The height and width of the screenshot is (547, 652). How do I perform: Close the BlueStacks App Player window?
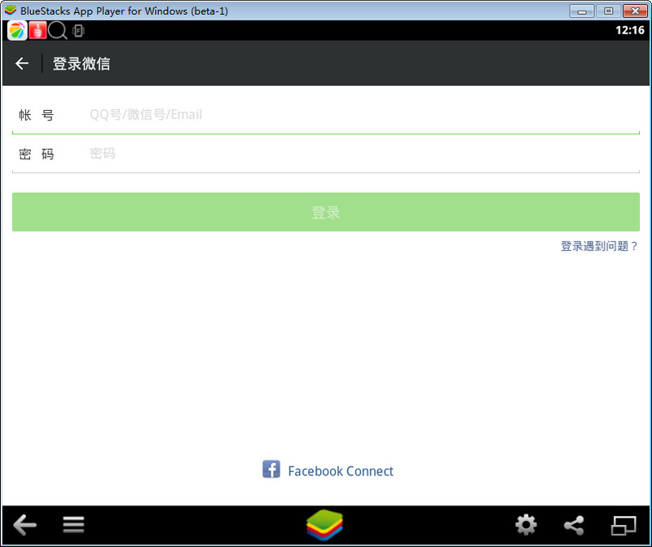coord(635,11)
